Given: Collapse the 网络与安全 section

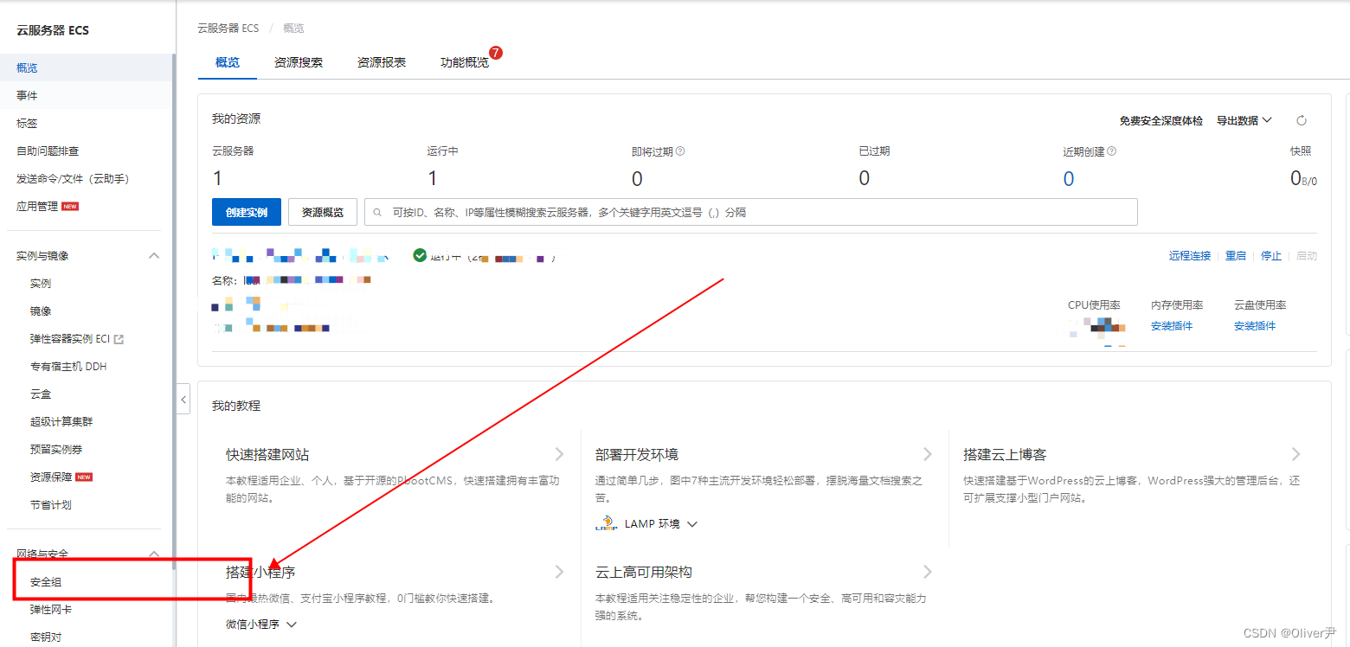Looking at the screenshot, I should [154, 554].
